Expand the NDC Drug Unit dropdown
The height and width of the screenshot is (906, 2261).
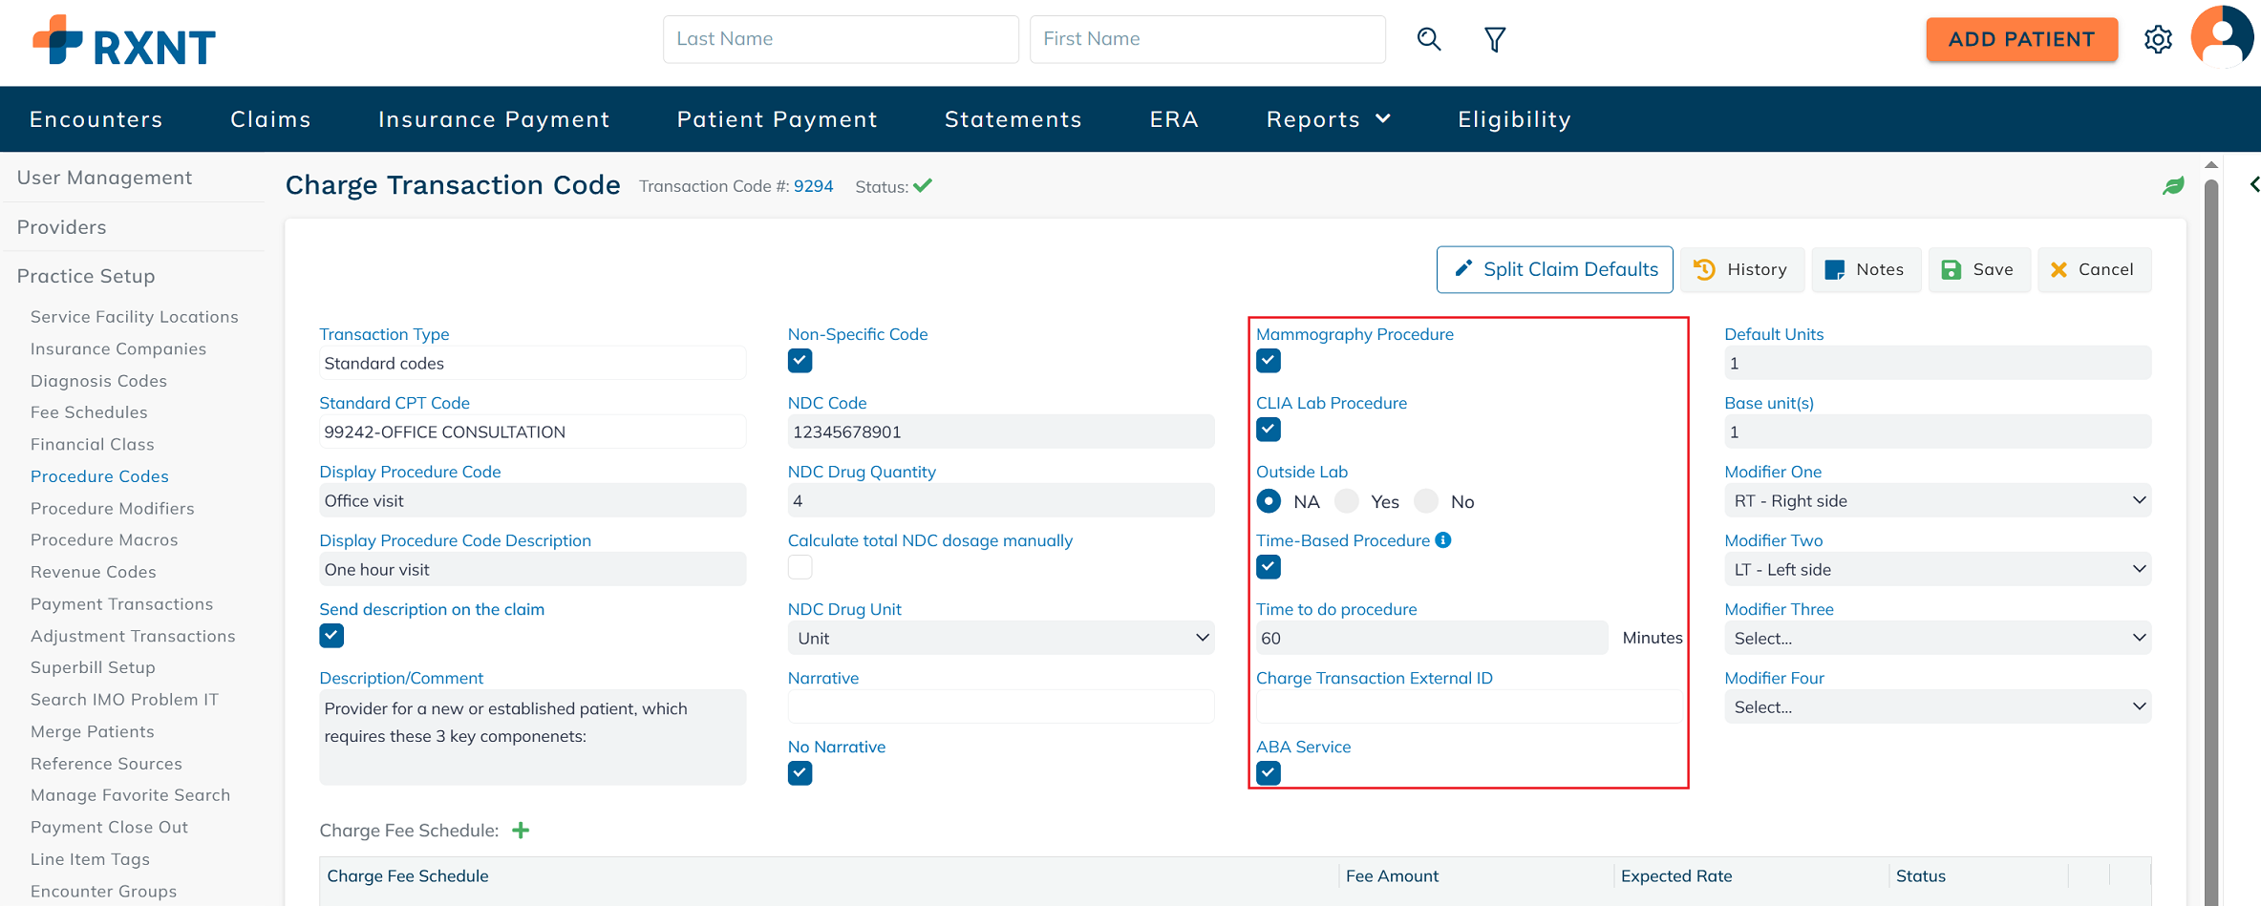(1000, 638)
